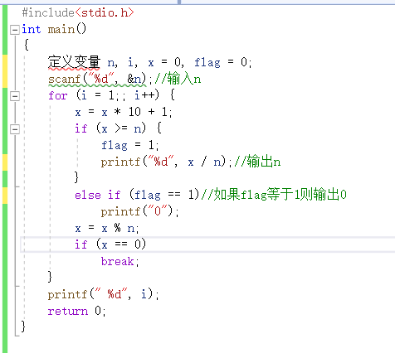The width and height of the screenshot is (395, 358).
Task: Collapse the for loop code block
Action: pos(15,96)
